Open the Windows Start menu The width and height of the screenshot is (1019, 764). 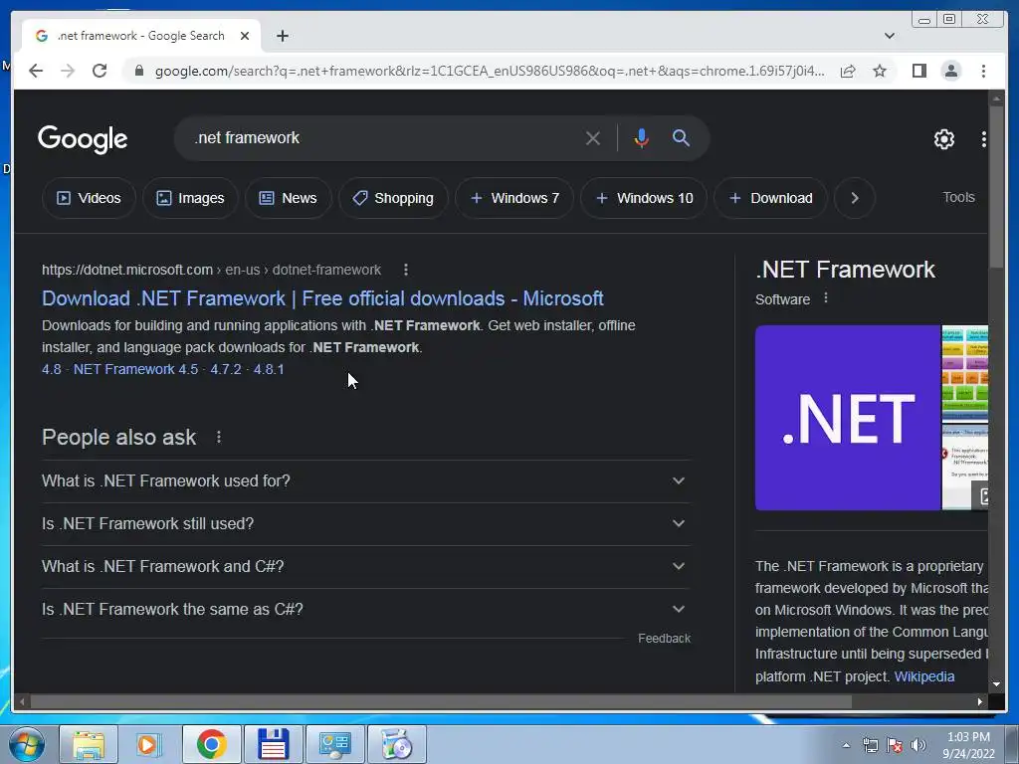coord(26,744)
